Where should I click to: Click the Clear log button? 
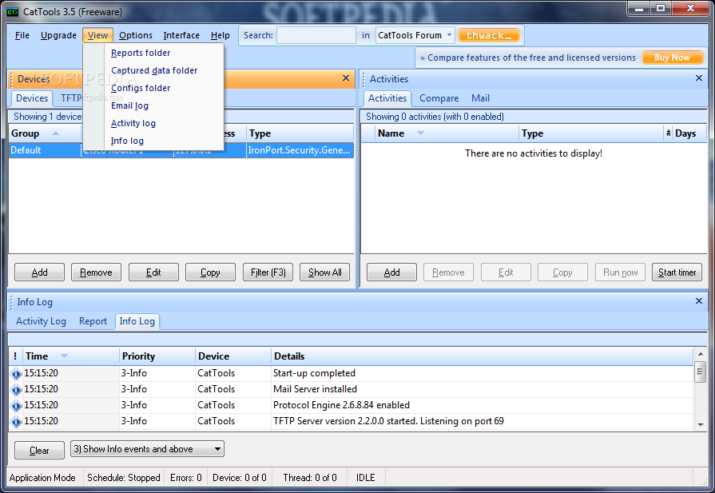tap(39, 450)
